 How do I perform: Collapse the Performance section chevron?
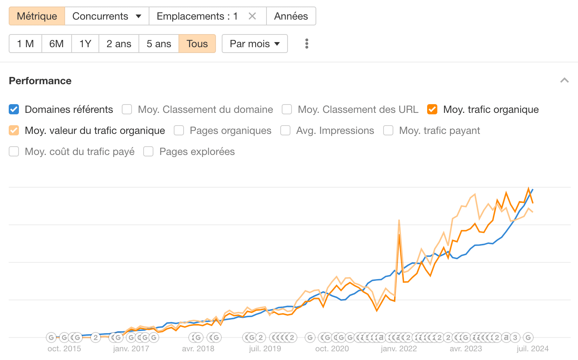(565, 81)
